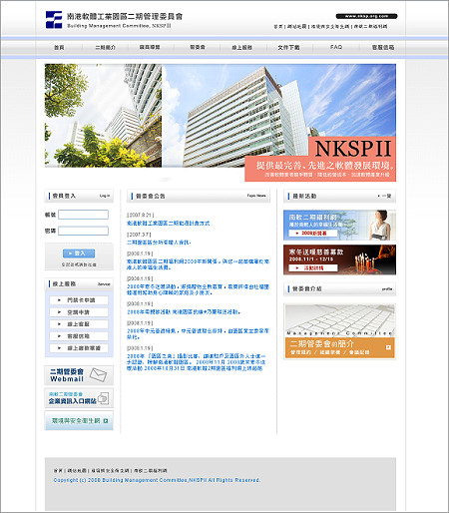Screen dimensions: 449x513
Task: Open the 空調申請 online service item
Action: 79,312
